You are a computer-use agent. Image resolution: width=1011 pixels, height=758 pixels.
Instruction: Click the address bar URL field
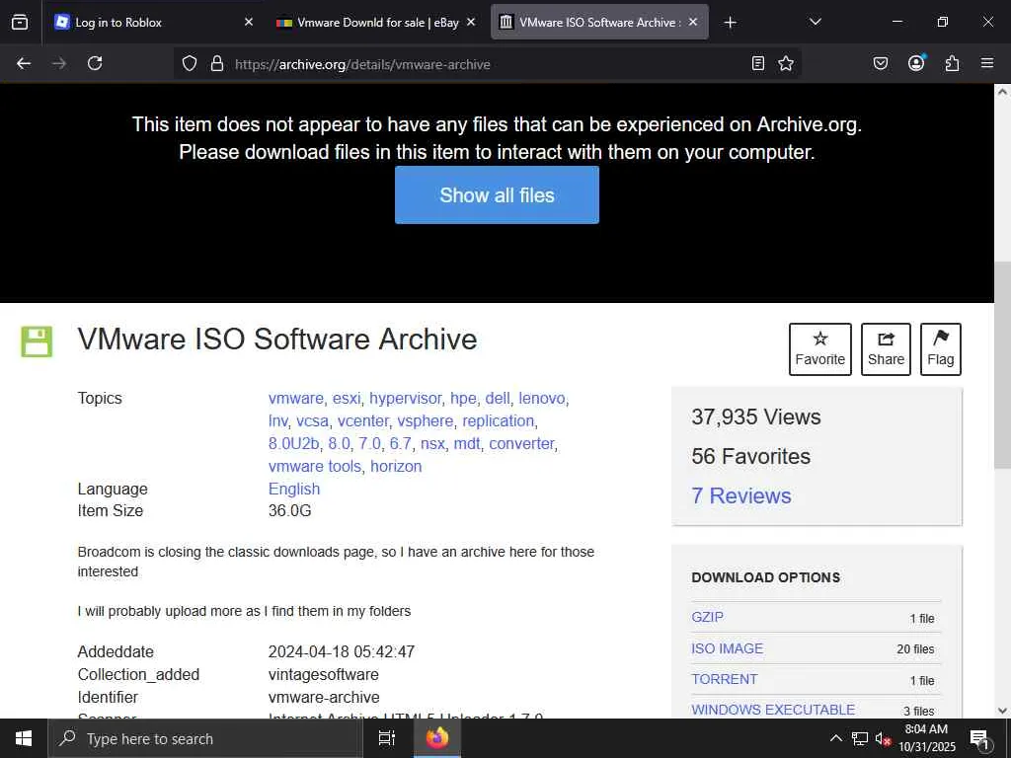pos(487,64)
